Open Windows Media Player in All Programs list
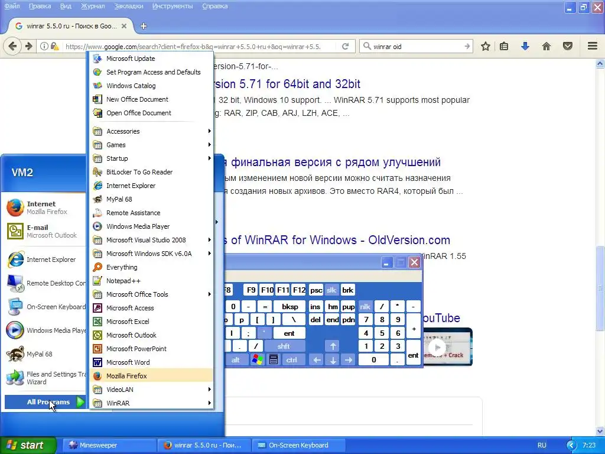Screen dimensions: 605x454 (151, 226)
